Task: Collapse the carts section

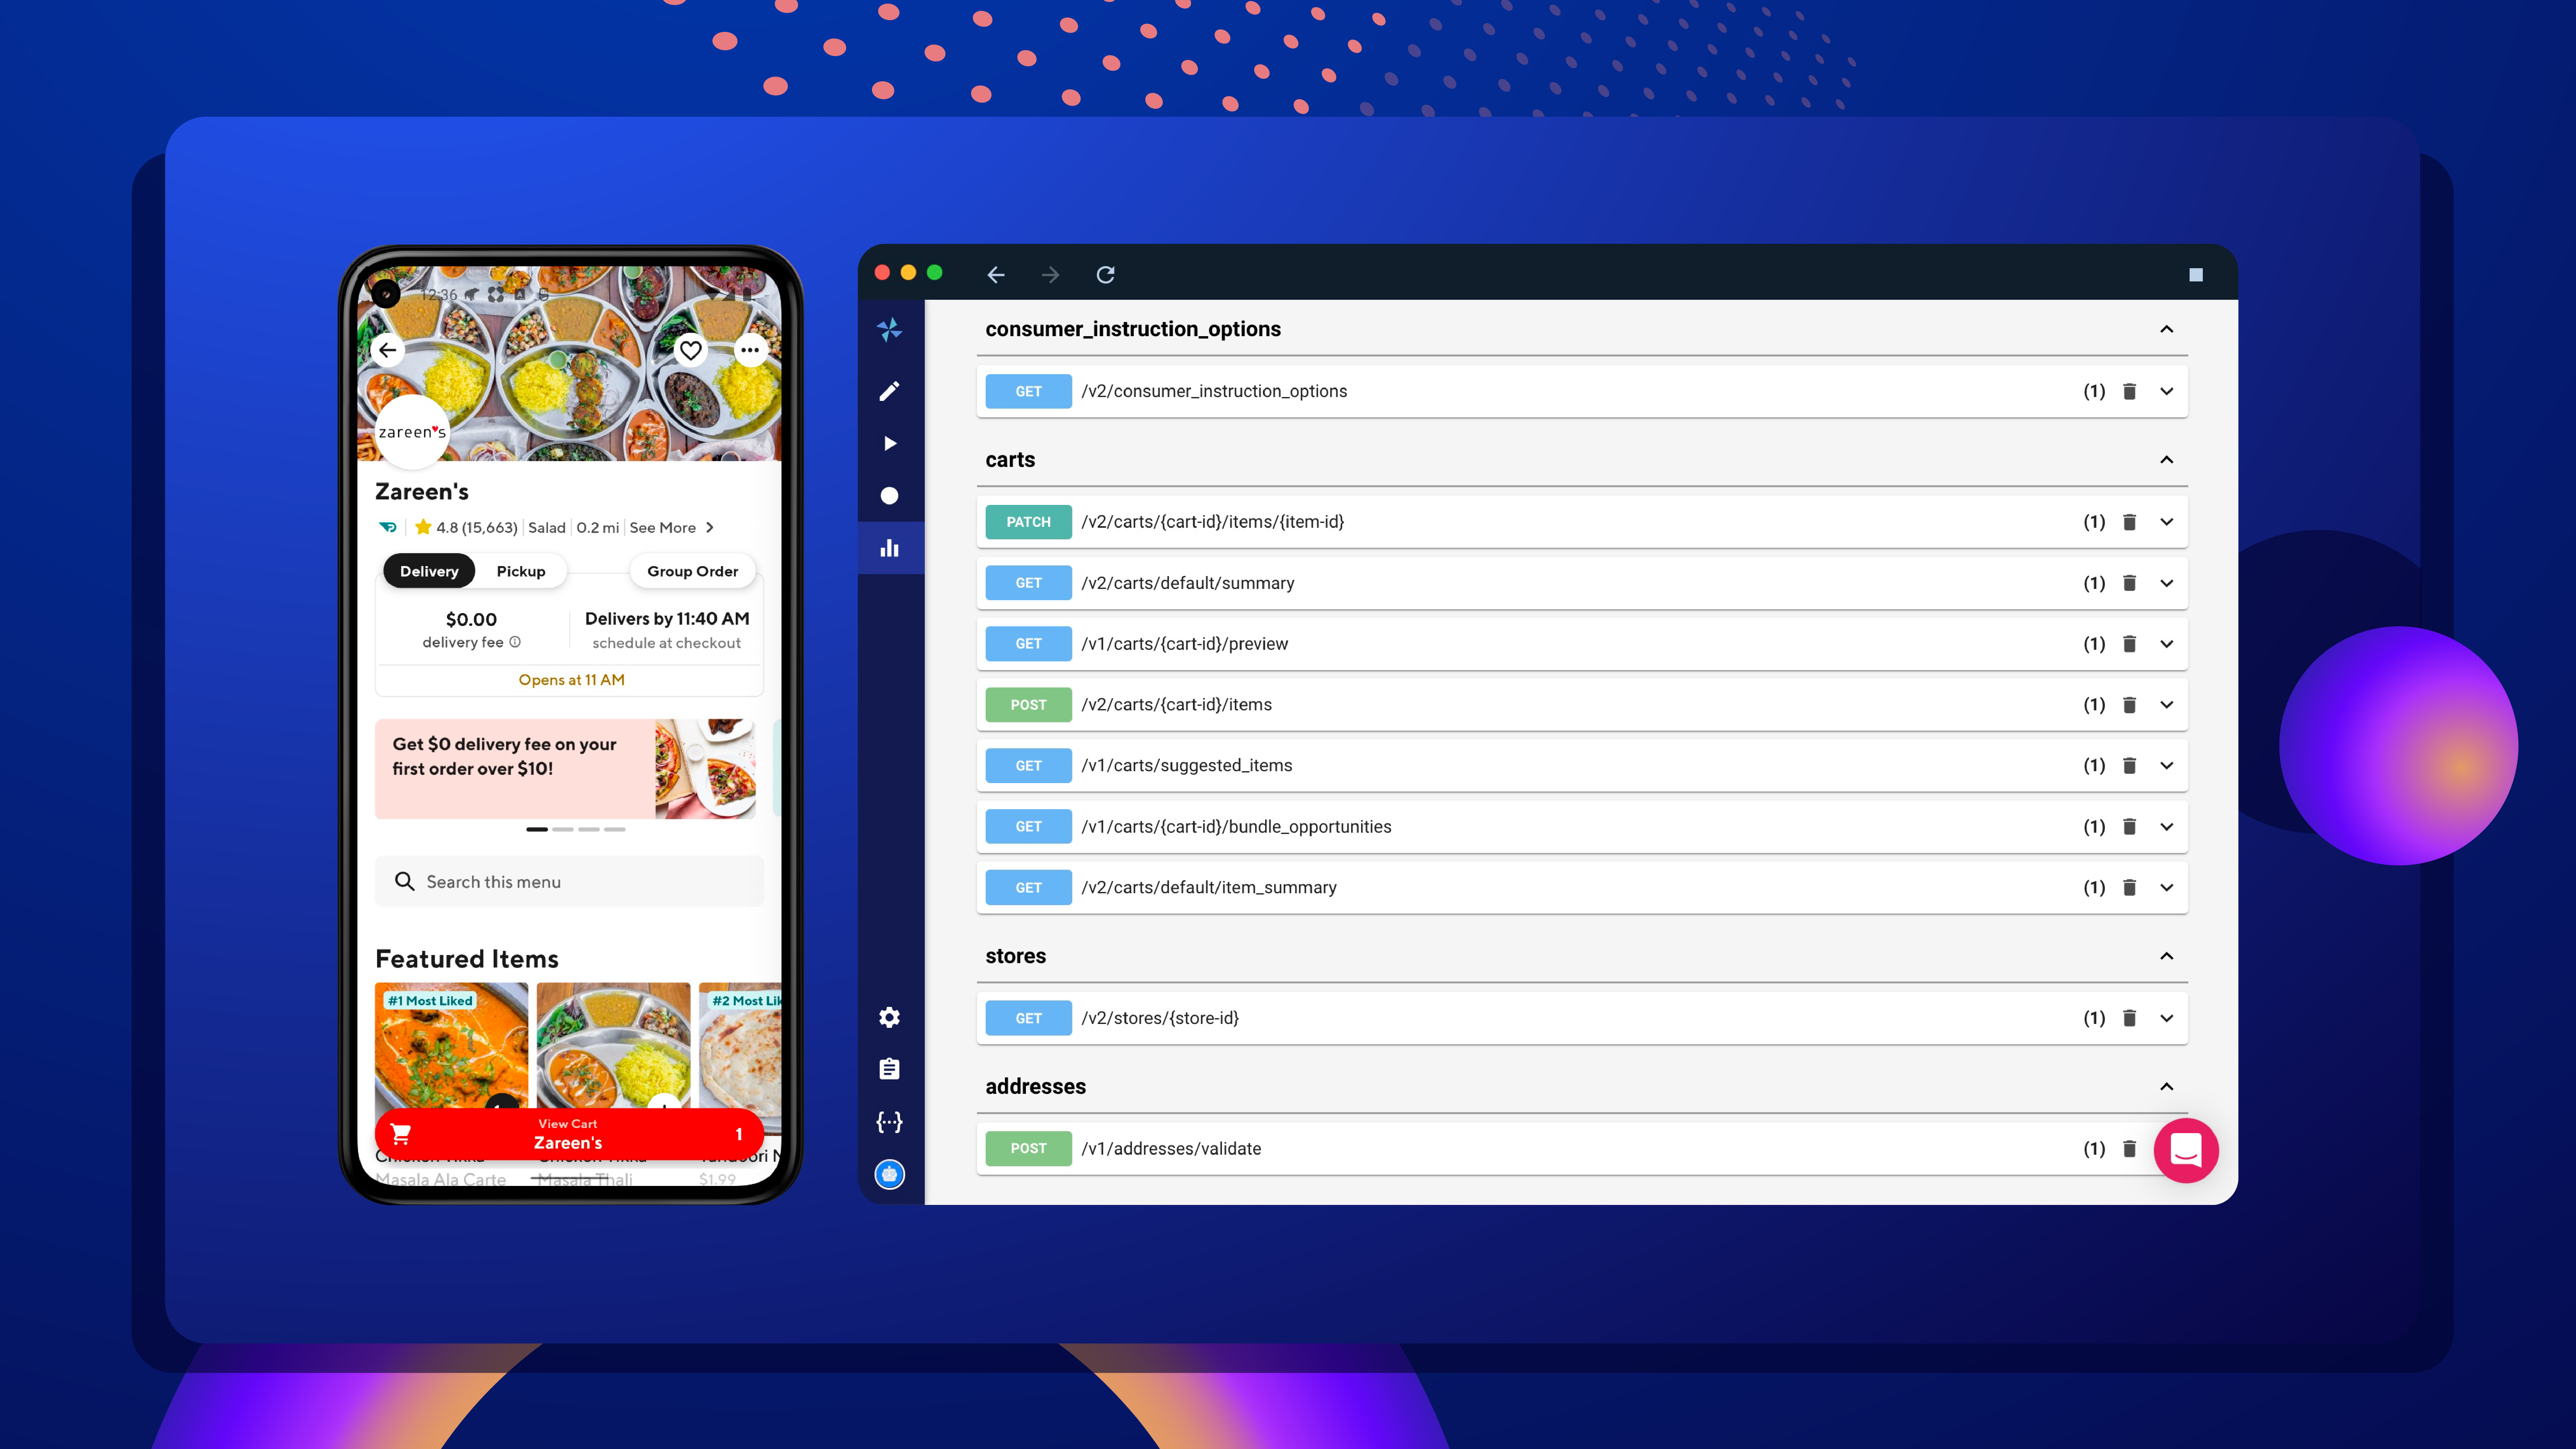Action: (x=2167, y=460)
